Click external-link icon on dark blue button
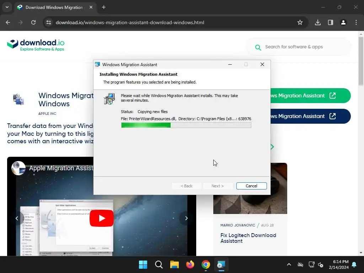Image resolution: width=364 pixels, height=273 pixels. [x=332, y=116]
